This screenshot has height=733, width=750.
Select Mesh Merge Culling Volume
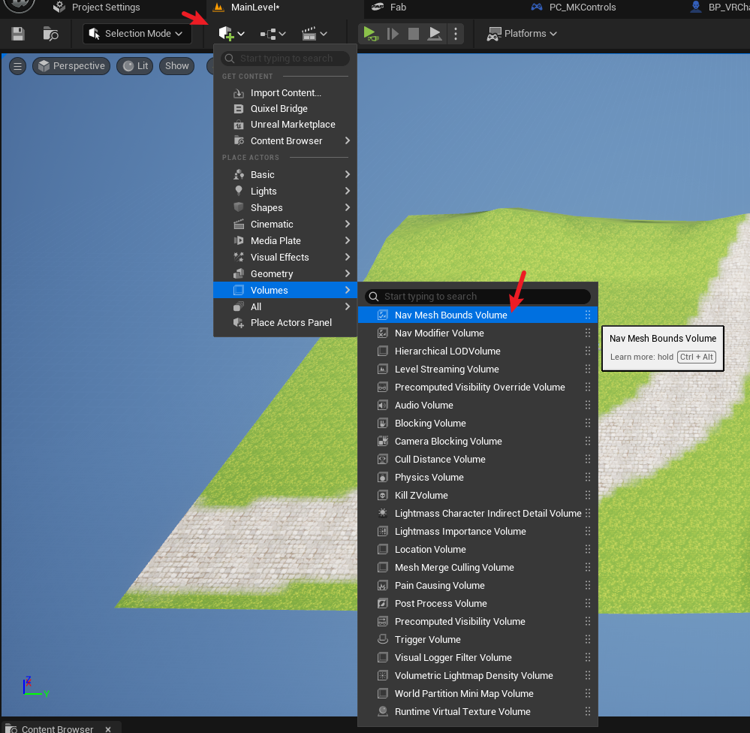click(x=477, y=568)
